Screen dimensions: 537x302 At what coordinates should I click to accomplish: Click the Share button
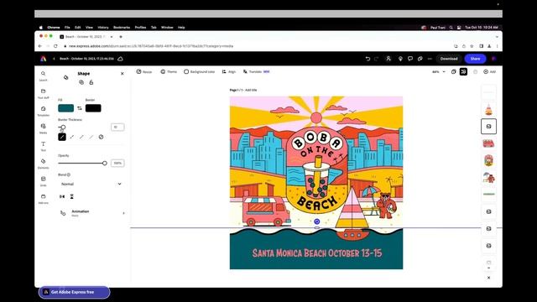pos(475,59)
